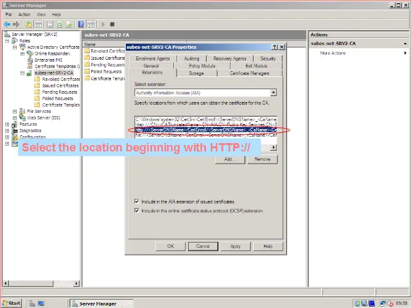Click the Stop Service square icon
Viewport: 411px width, 308px height.
pyautogui.click(x=112, y=24)
